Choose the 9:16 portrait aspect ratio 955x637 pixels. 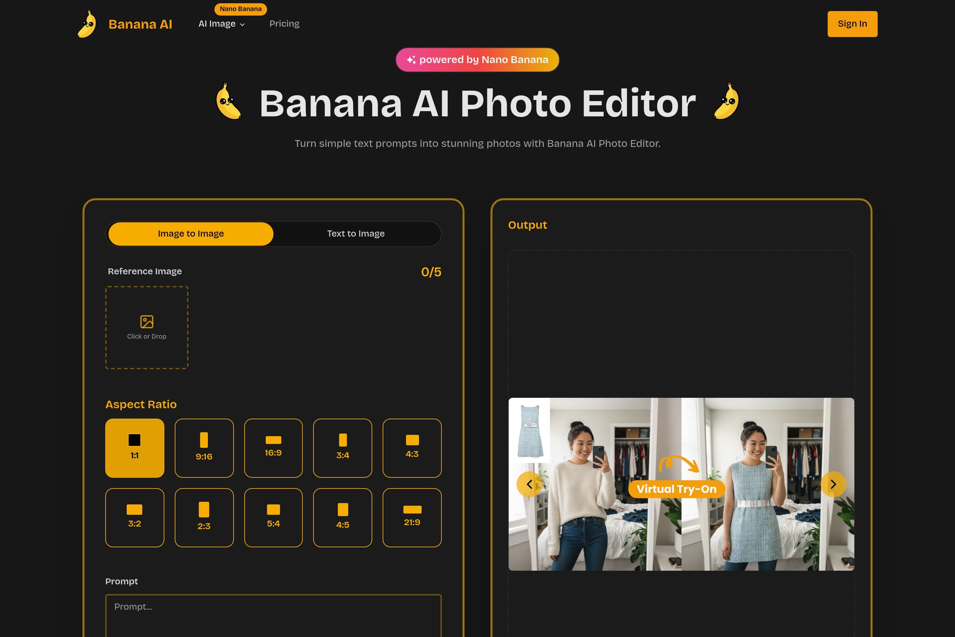pos(204,448)
